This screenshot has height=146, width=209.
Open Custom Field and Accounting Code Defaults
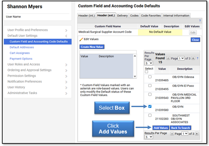(38, 42)
